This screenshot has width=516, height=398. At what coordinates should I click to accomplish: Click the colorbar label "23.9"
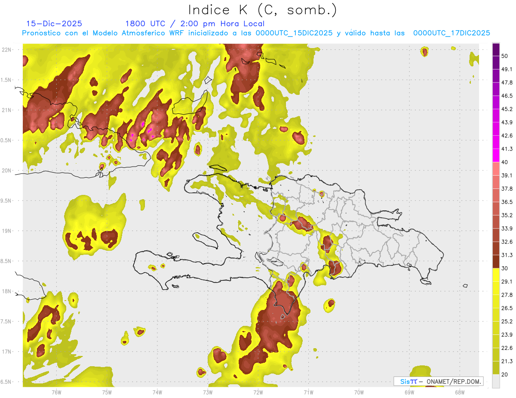coord(507,335)
